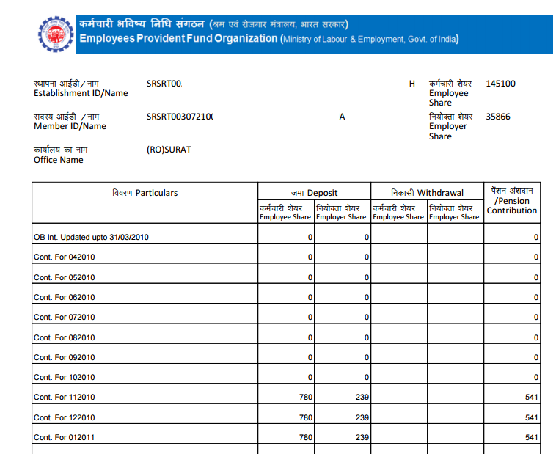Click employee deposit '780' for Cont. For 012011
Screen dimensions: 556x454
point(306,438)
